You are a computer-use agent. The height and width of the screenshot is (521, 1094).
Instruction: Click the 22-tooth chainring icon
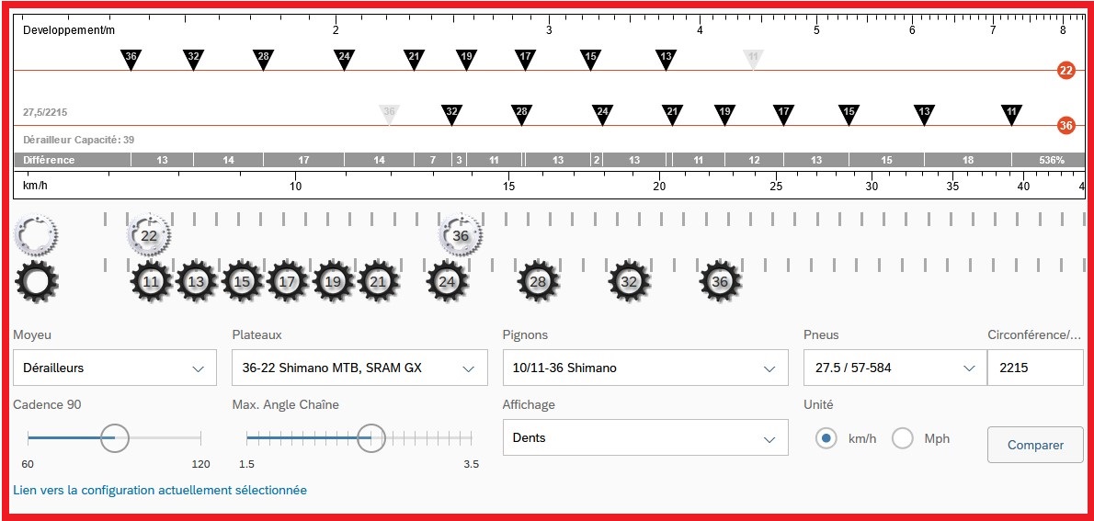(x=149, y=236)
